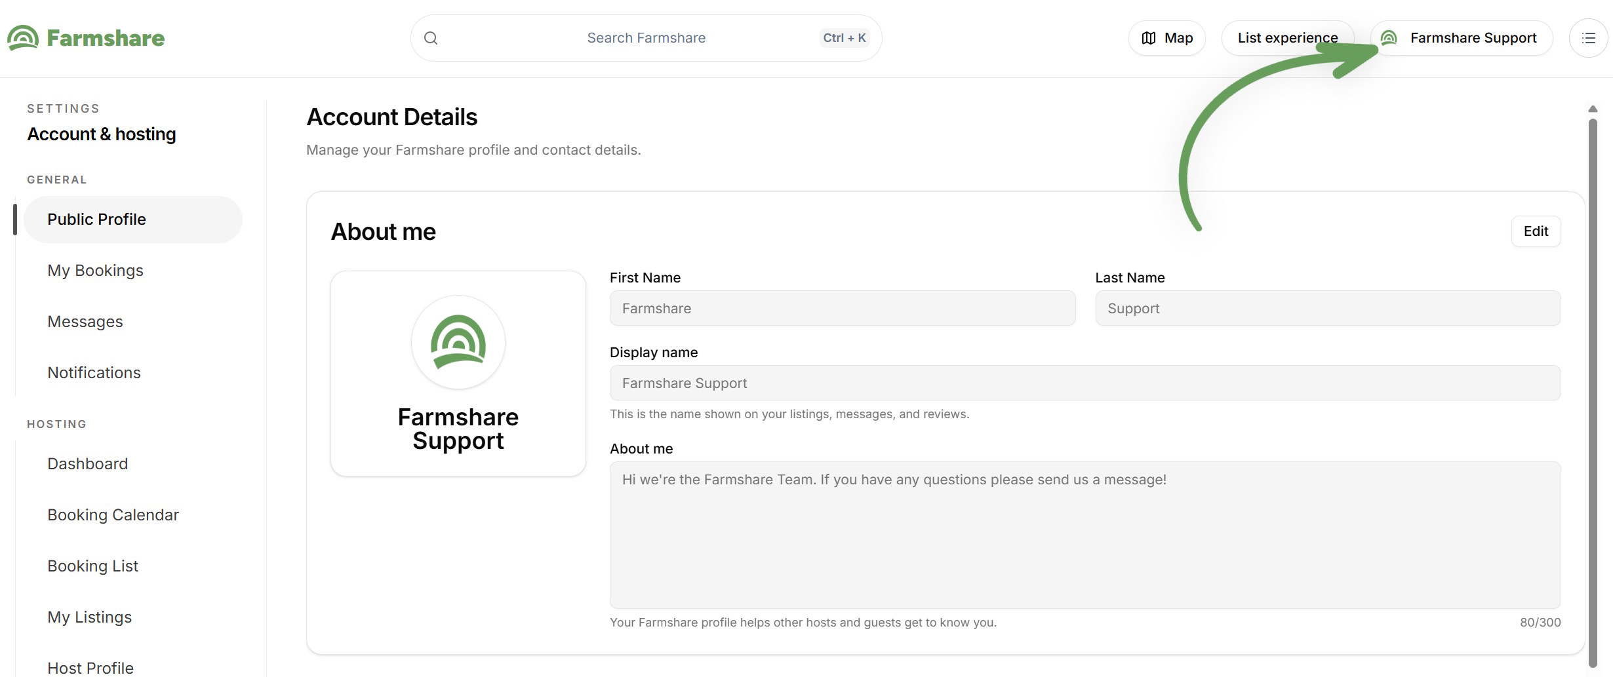
Task: Select My Listings in Hosting section
Action: pos(89,617)
